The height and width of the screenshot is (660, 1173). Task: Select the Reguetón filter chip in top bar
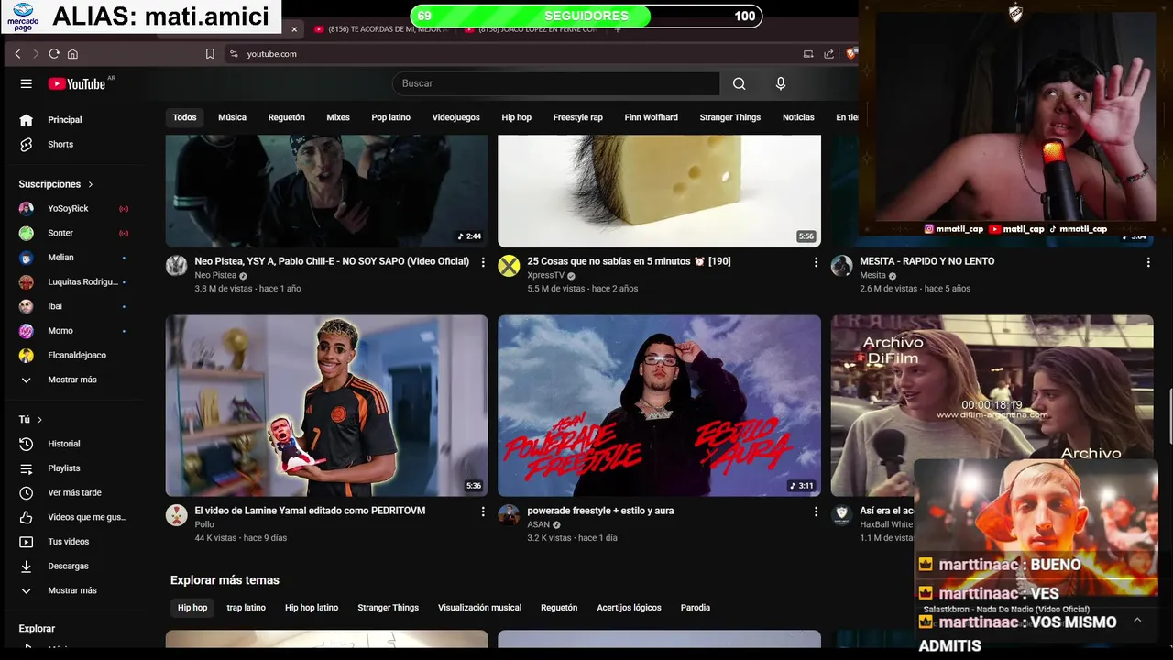click(287, 117)
